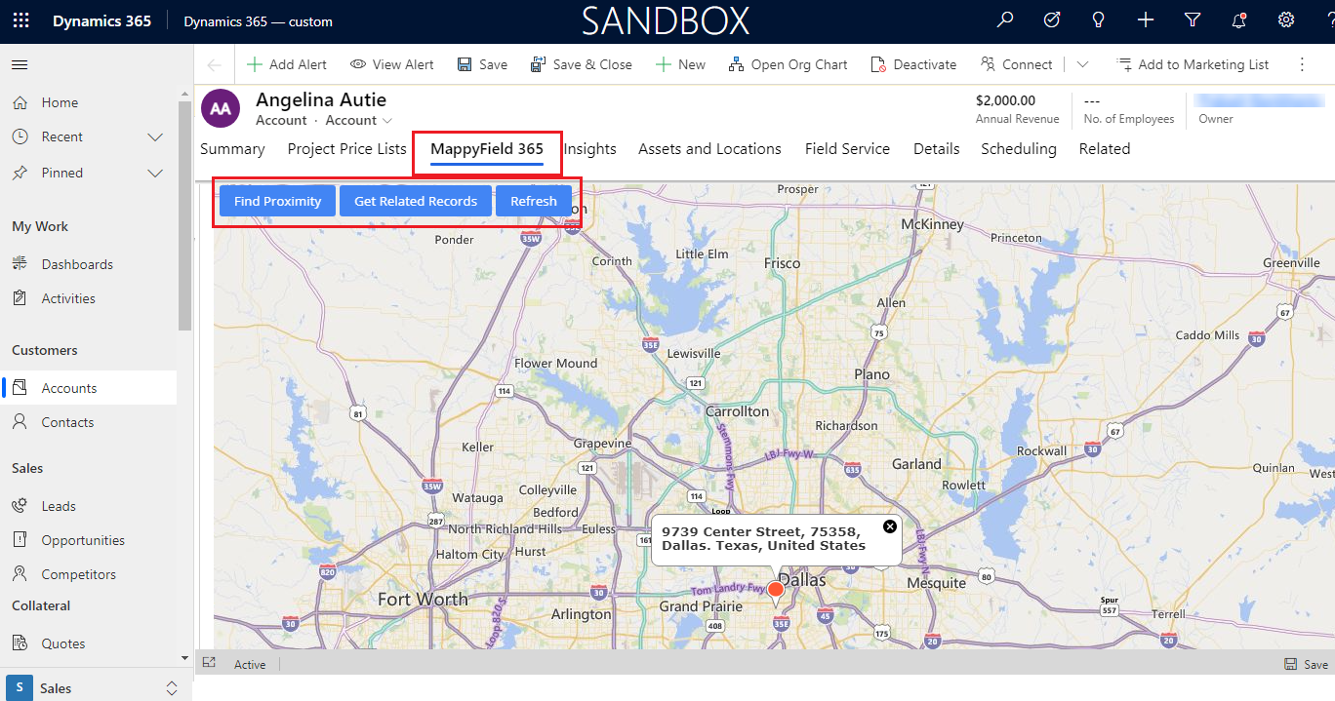Collapse the hamburger site map menu
This screenshot has width=1335, height=701.
coord(20,64)
